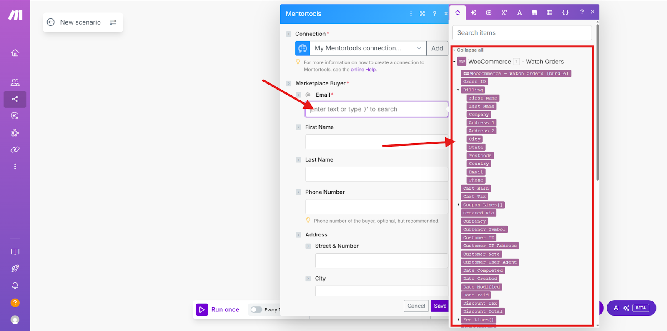This screenshot has width=667, height=331.
Task: Insert the Order ID pill
Action: (474, 82)
